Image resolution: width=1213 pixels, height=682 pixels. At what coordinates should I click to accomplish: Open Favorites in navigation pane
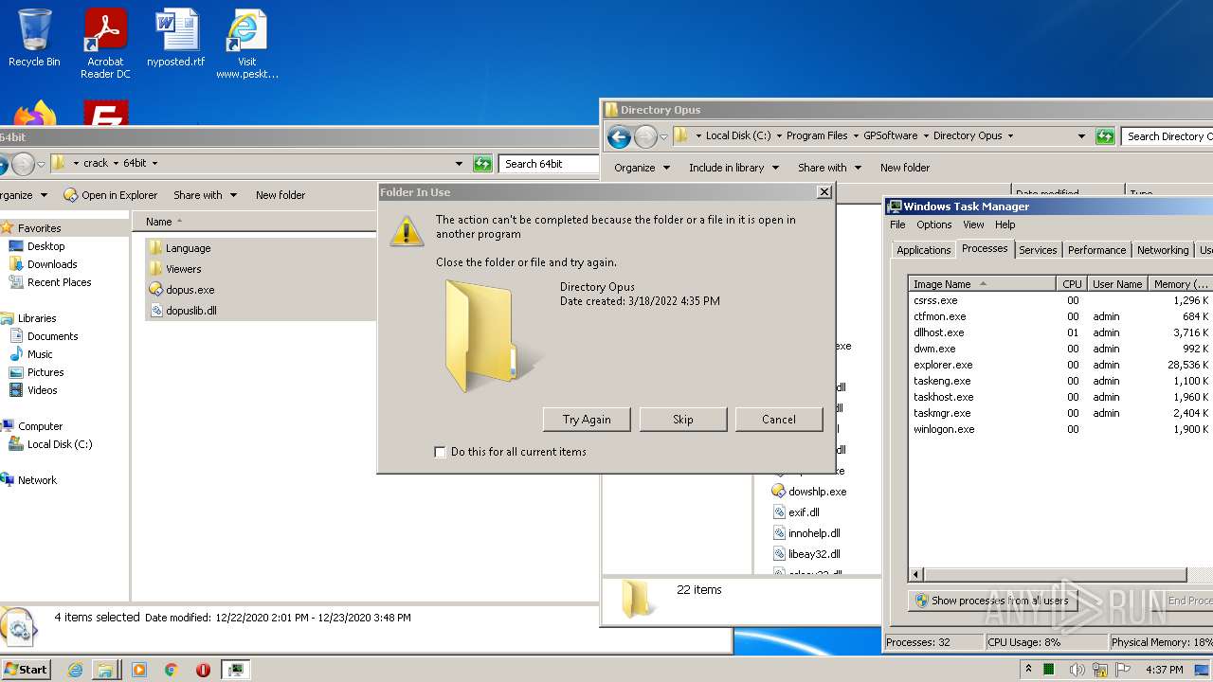(x=39, y=228)
